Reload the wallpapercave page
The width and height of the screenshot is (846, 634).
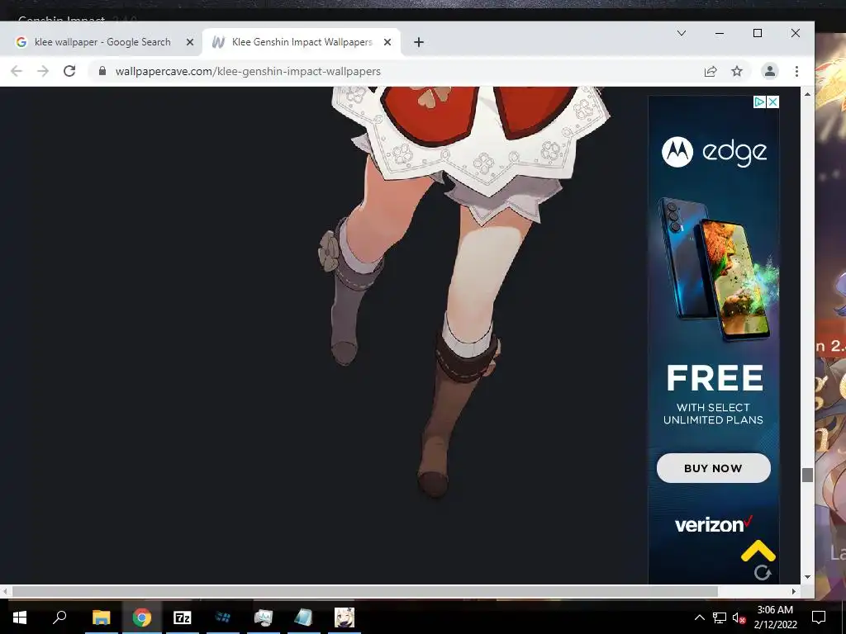click(x=69, y=71)
